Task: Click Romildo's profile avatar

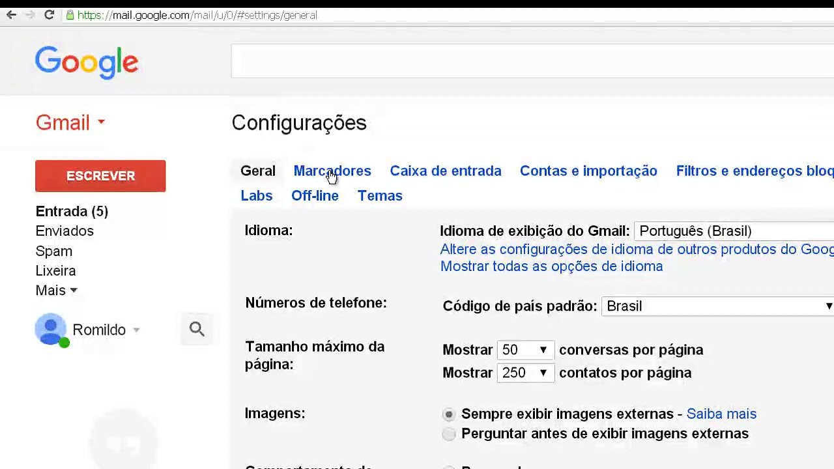Action: click(x=51, y=330)
